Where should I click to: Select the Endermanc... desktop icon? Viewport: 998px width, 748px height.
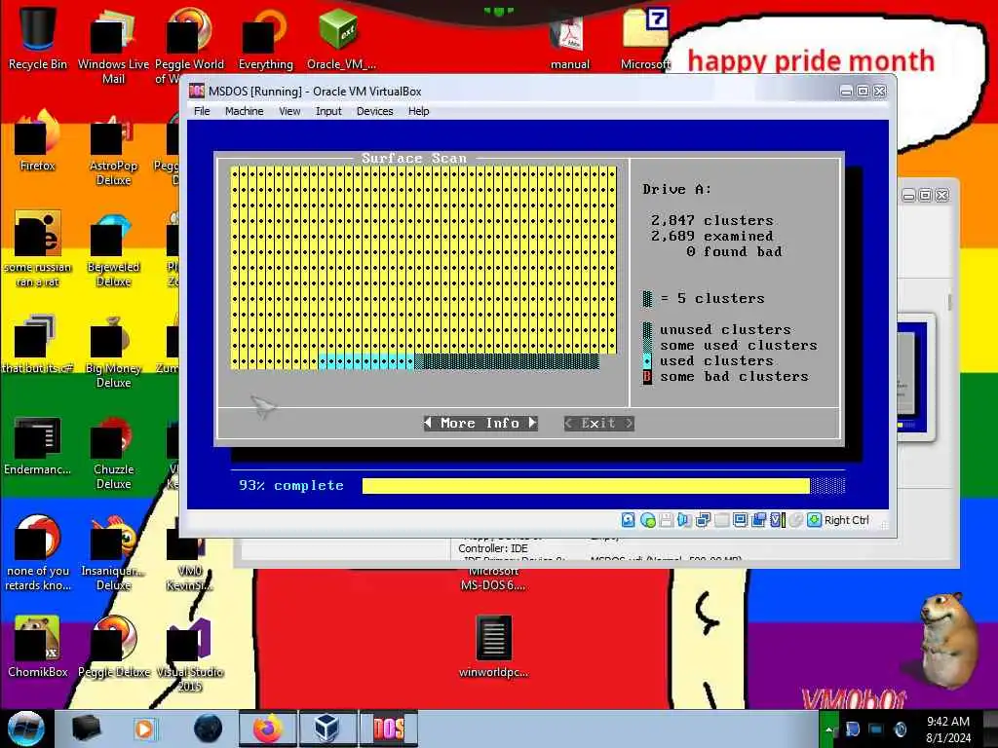coord(37,445)
